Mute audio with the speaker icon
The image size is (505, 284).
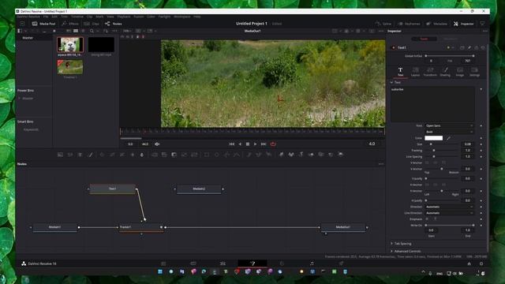[x=157, y=144]
